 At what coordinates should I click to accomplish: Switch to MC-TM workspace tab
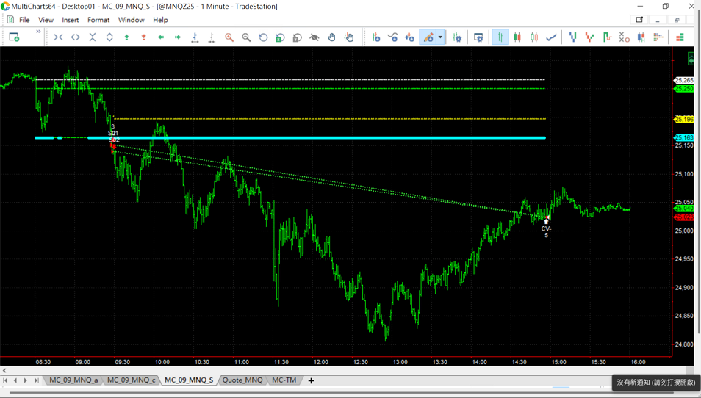(284, 380)
